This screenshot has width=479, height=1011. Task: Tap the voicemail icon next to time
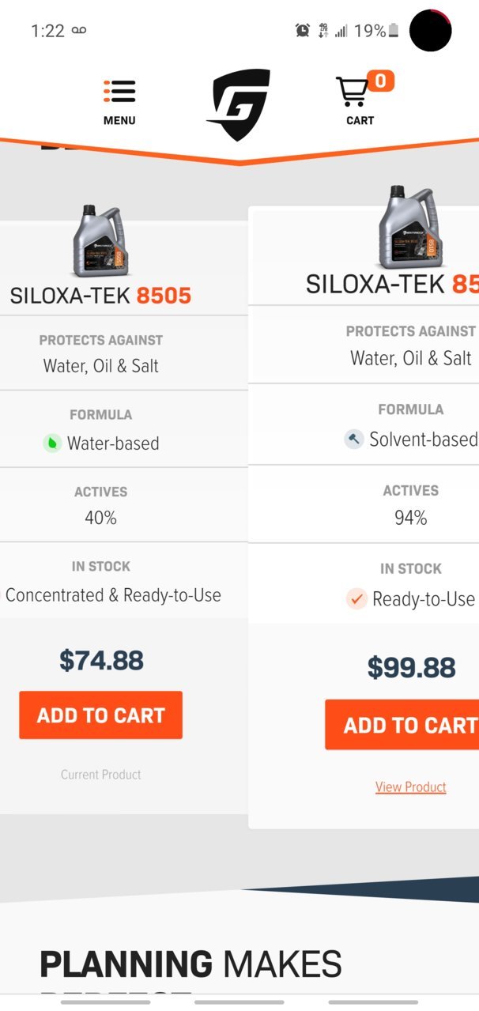tap(78, 31)
